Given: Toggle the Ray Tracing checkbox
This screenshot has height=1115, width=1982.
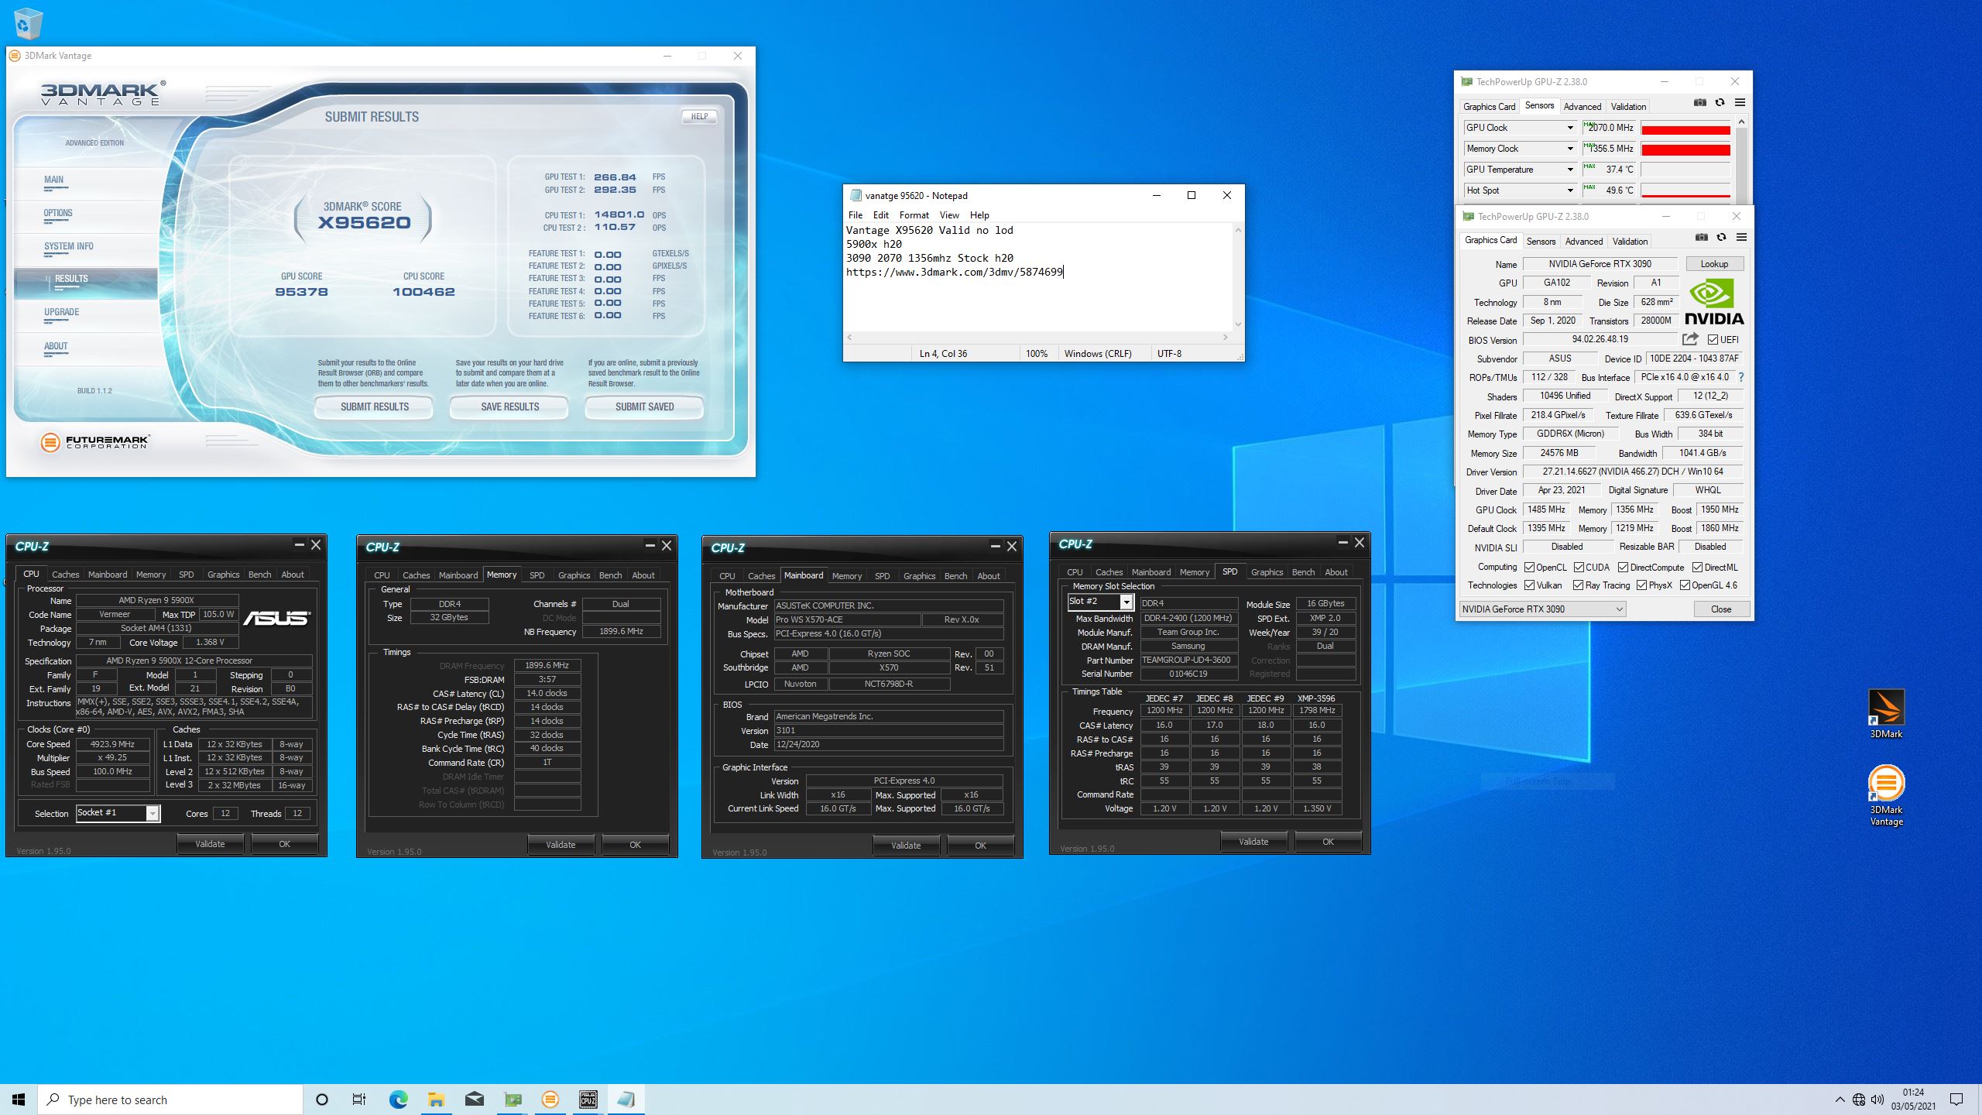Looking at the screenshot, I should point(1578,585).
